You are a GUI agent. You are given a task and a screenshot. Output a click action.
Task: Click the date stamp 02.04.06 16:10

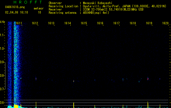pyautogui.click(x=17, y=12)
